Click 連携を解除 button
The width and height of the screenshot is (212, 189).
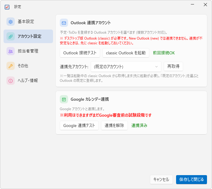point(114,126)
